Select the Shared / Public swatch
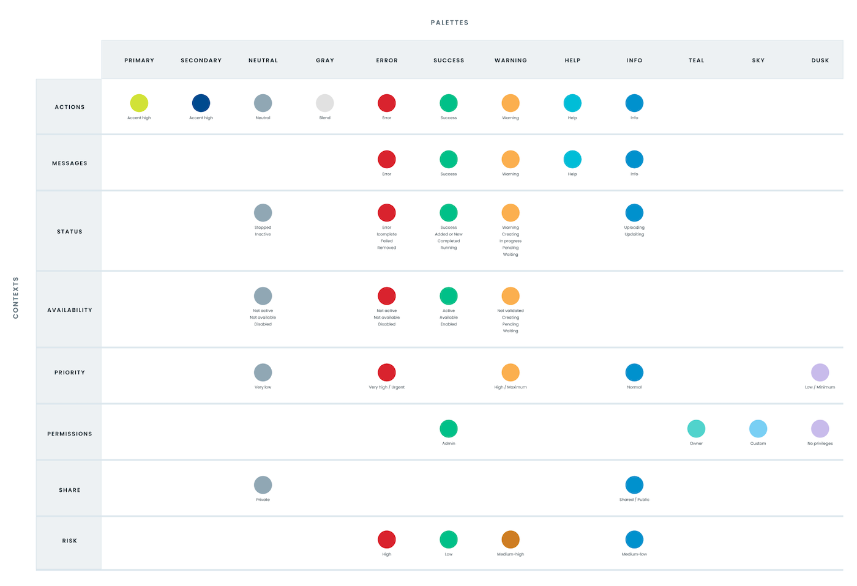857x586 pixels. coord(634,484)
